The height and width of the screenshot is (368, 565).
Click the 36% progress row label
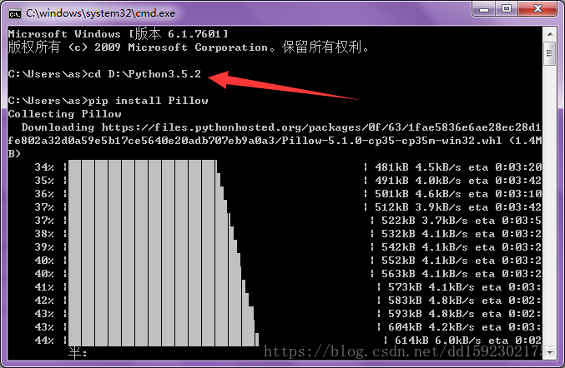click(44, 194)
